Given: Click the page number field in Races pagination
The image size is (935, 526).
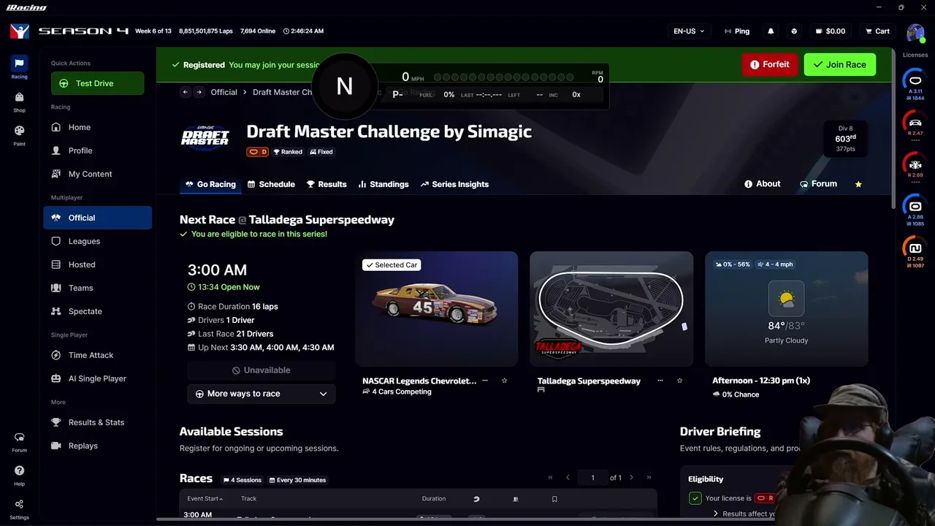Looking at the screenshot, I should [592, 478].
